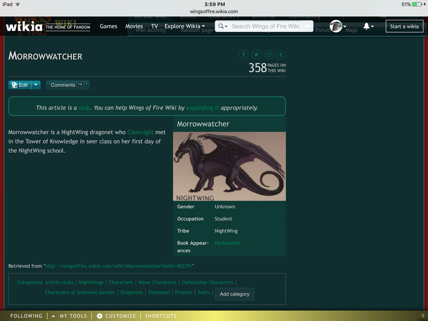Viewport: 428px width, 321px height.
Task: Open the notifications bell
Action: (x=367, y=26)
